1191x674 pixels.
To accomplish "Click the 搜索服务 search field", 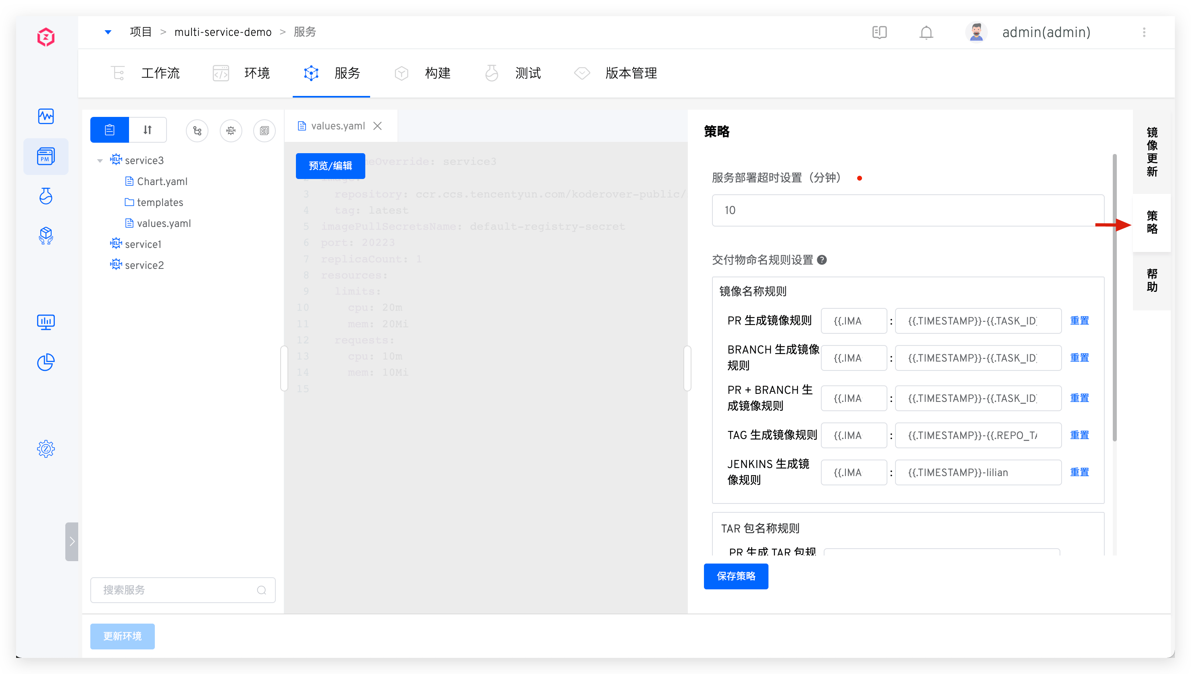I will pyautogui.click(x=182, y=590).
